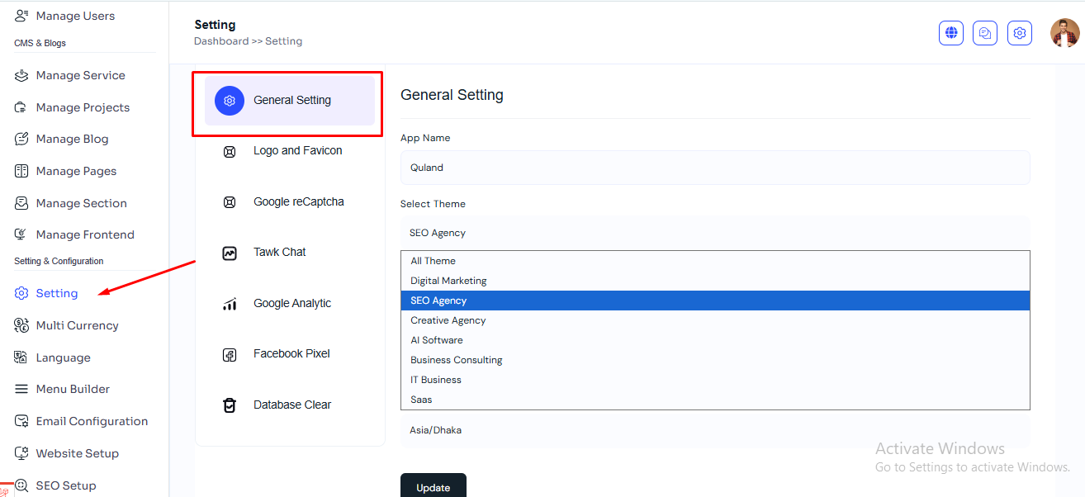
Task: Open Multi Currency in the sidebar
Action: point(77,325)
